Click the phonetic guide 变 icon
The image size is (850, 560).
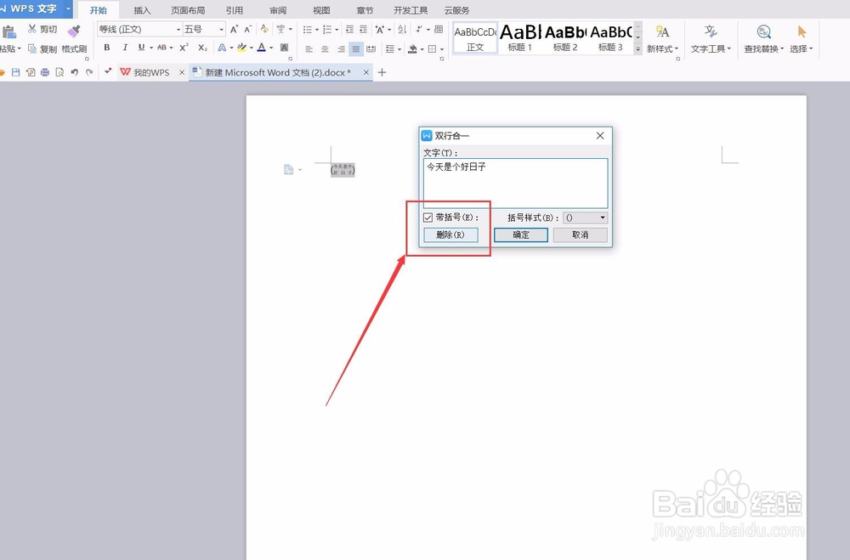[x=280, y=29]
